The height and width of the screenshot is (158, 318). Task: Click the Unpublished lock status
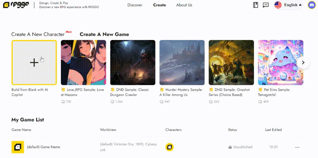[x=240, y=147]
